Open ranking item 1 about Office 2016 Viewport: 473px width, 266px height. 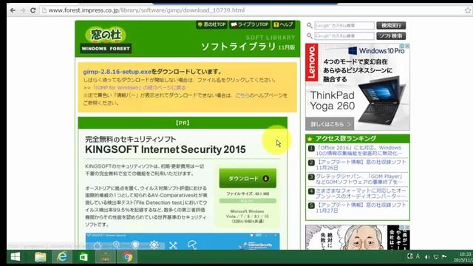tap(358, 151)
